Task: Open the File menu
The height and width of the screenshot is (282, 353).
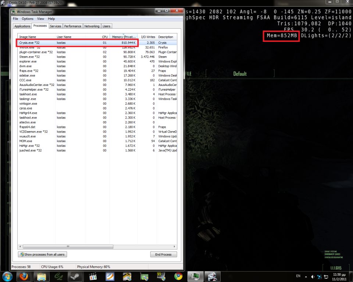Action: coord(15,19)
